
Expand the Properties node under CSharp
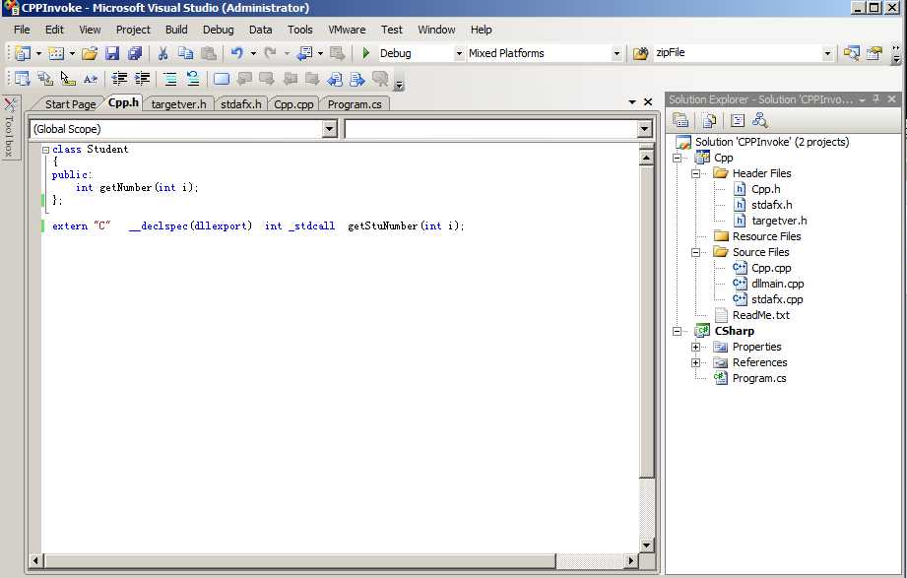696,347
